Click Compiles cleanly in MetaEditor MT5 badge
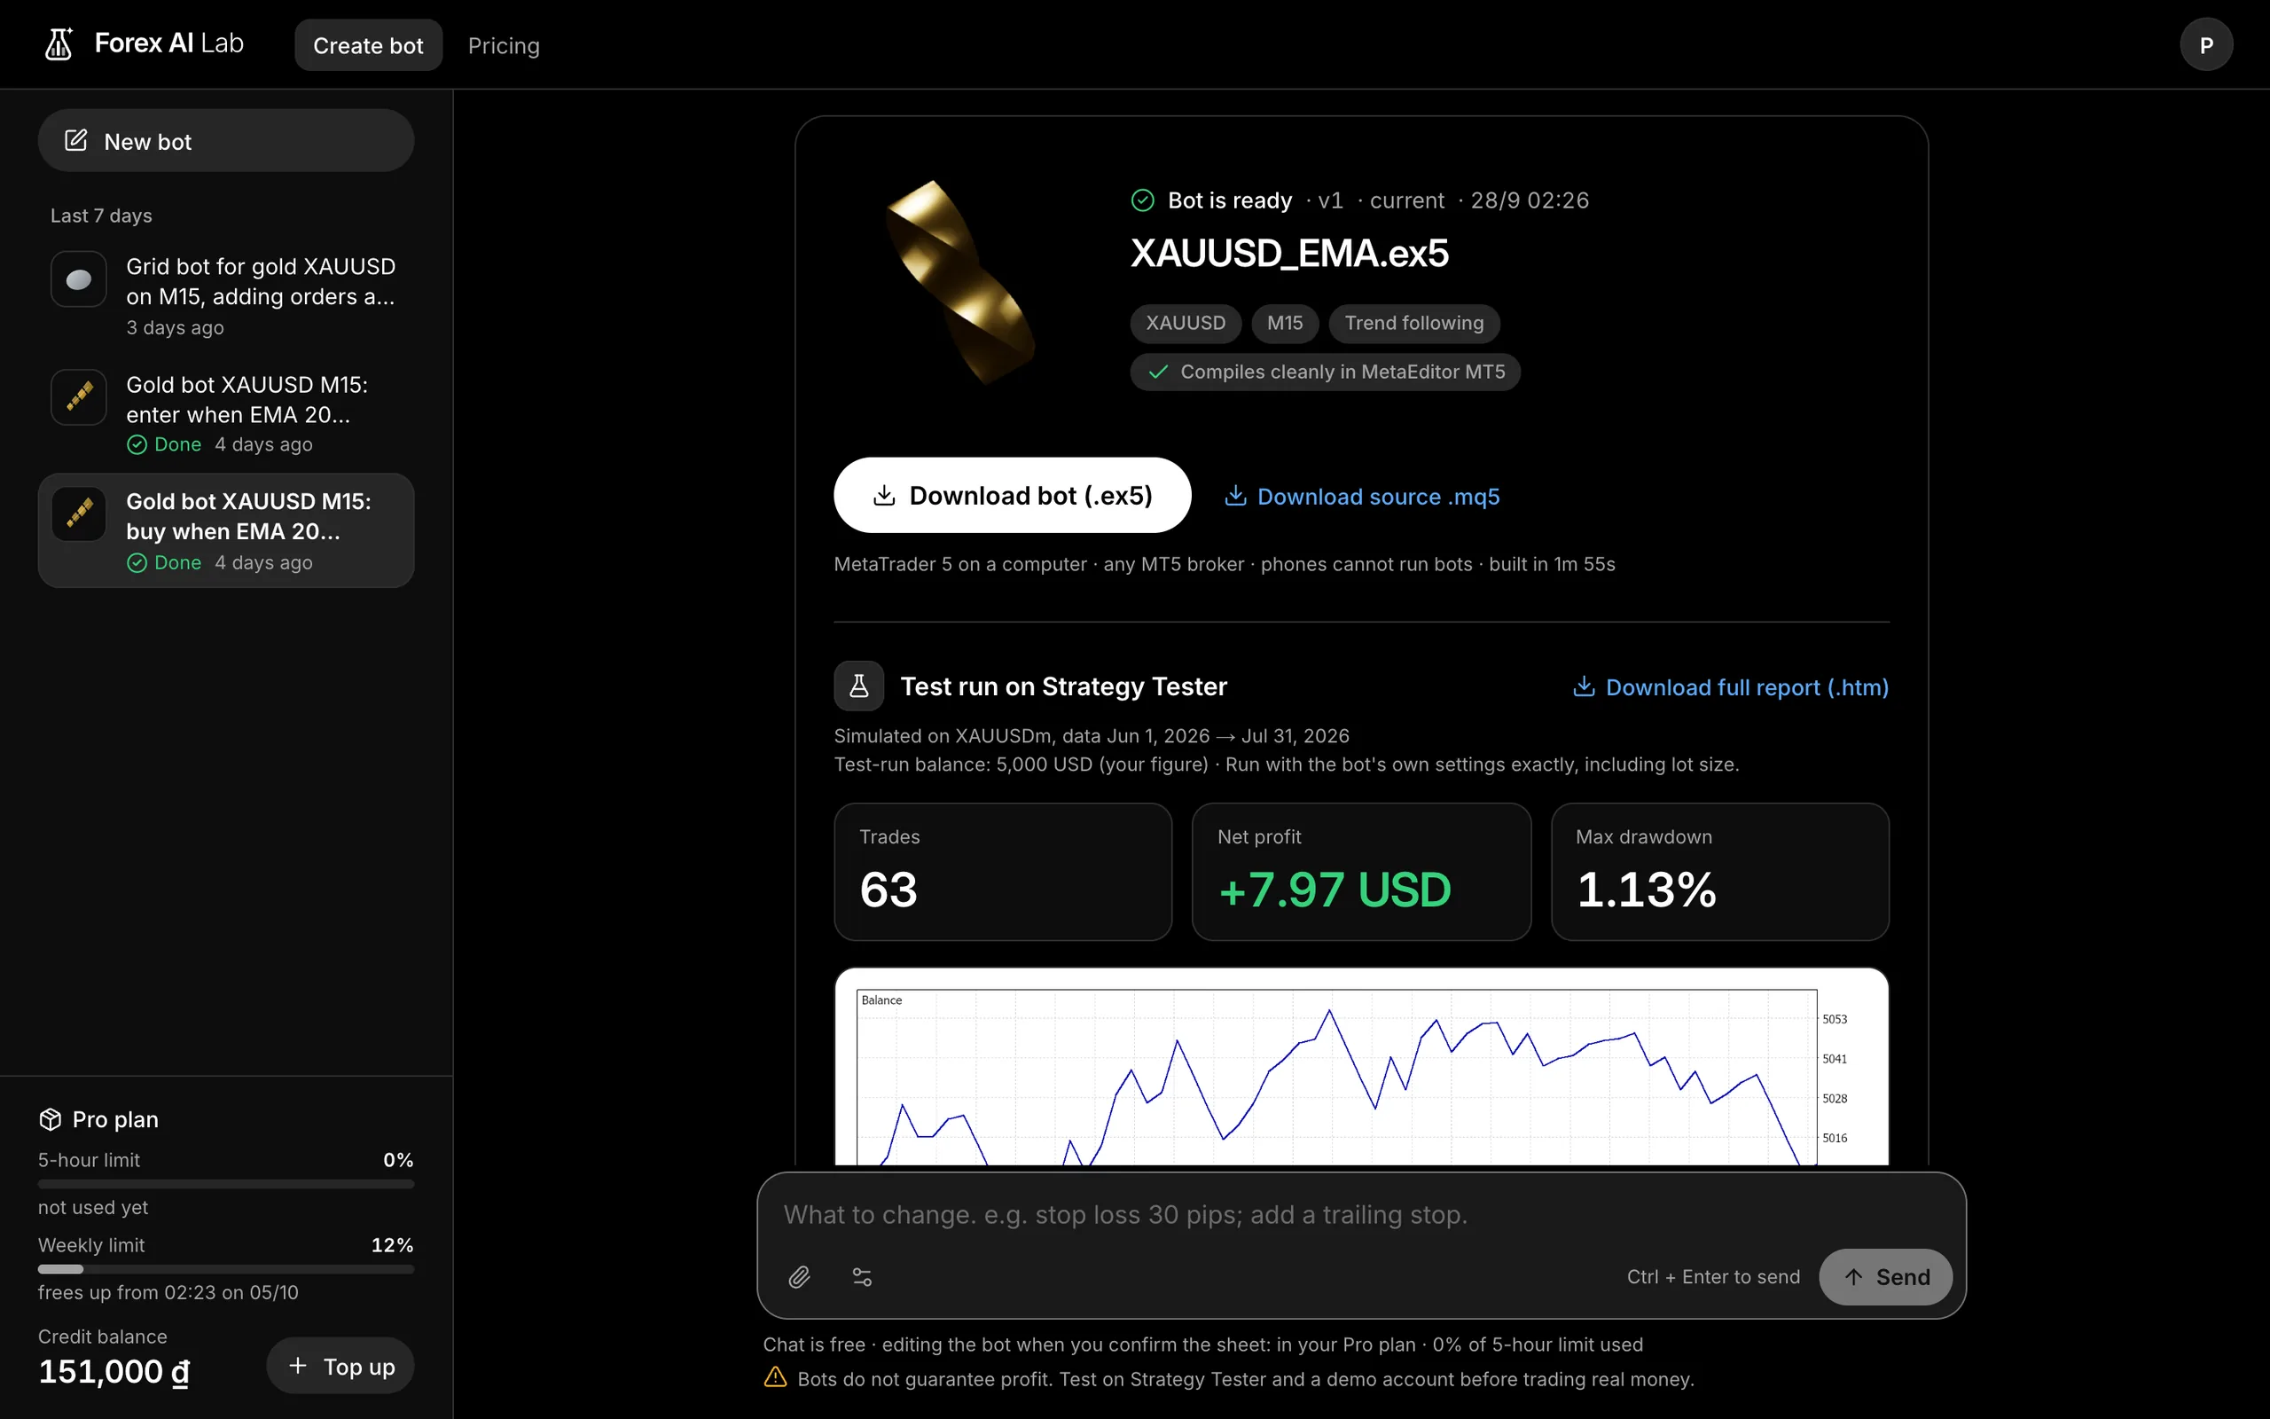 pyautogui.click(x=1325, y=372)
